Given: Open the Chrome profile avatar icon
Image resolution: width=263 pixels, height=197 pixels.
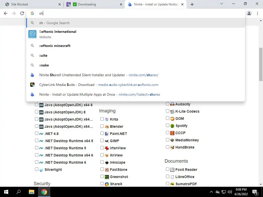Looking at the screenshot, I should click(x=249, y=13).
